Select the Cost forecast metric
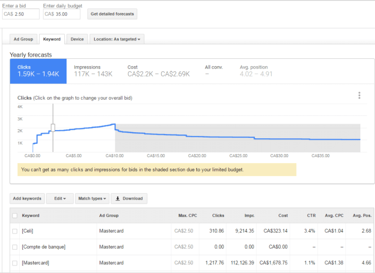Viewport: 375px width, 273px height. click(x=158, y=71)
